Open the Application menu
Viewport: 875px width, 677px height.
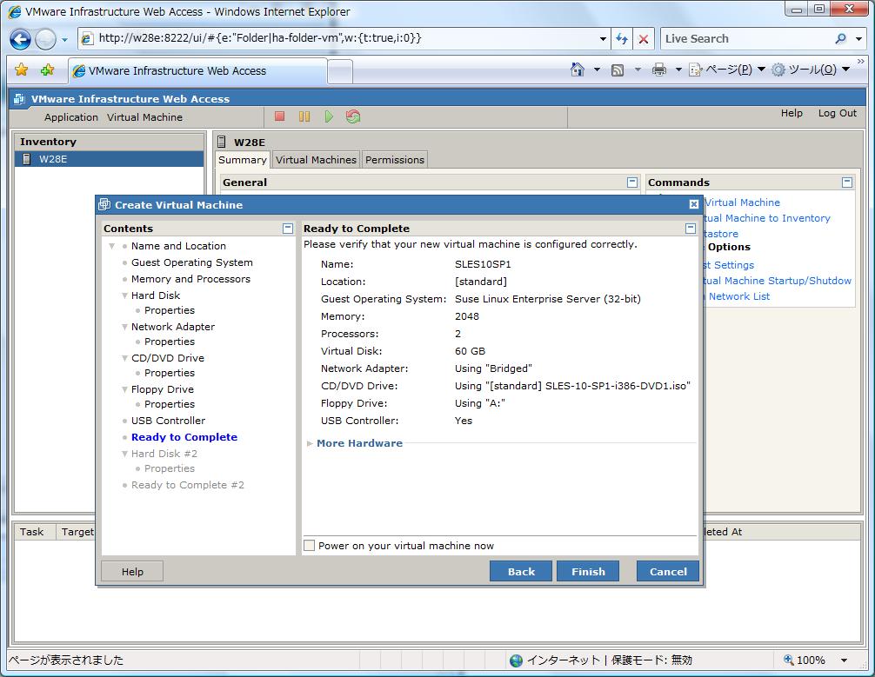[x=70, y=117]
